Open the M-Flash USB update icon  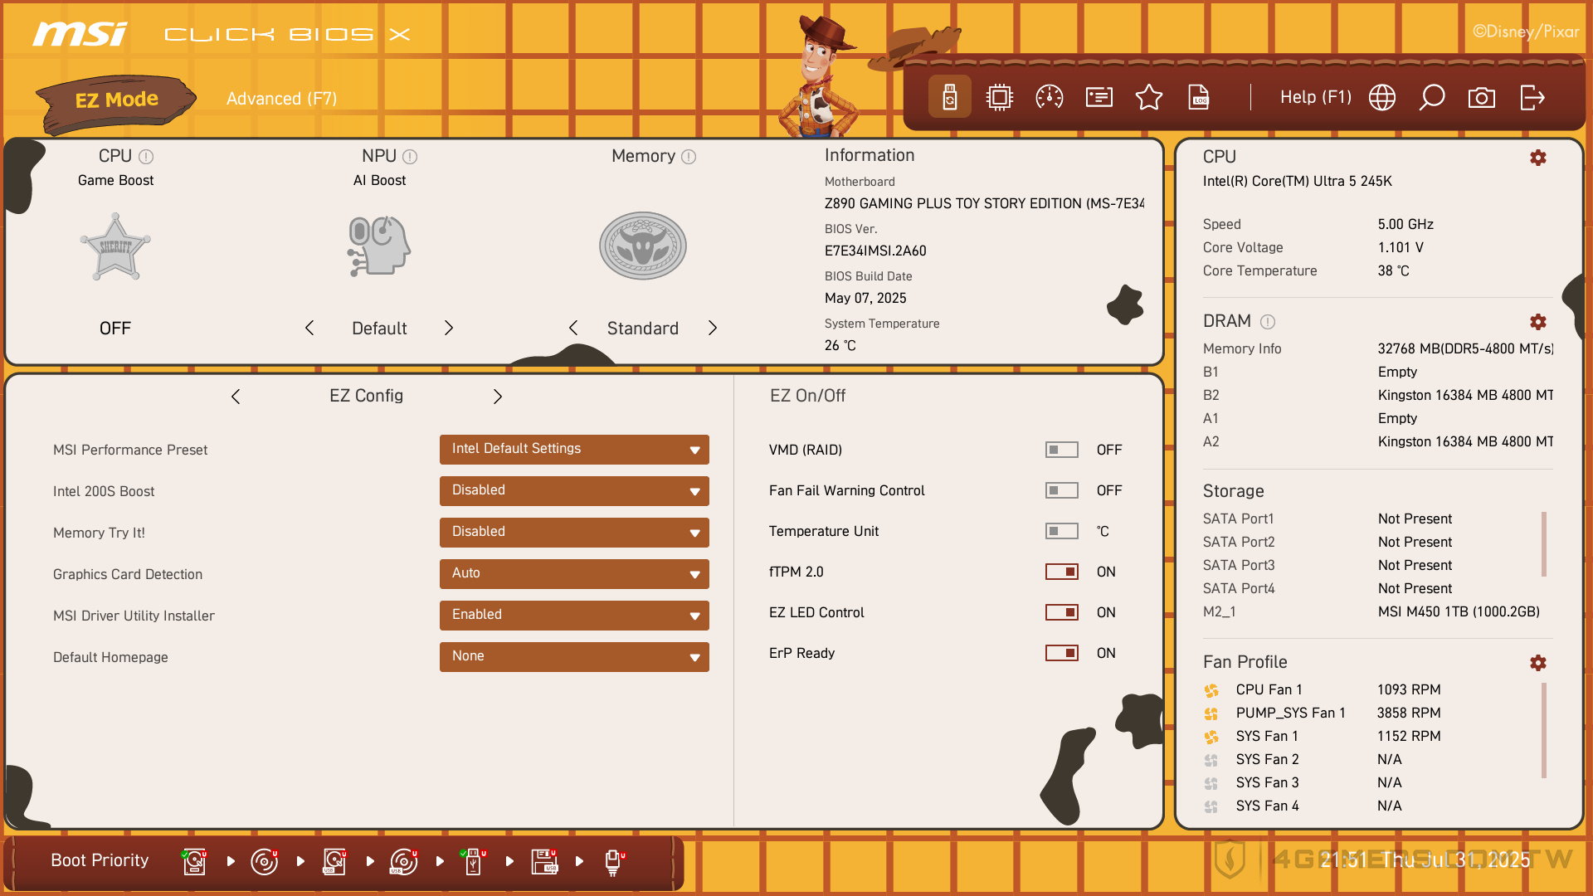point(950,97)
